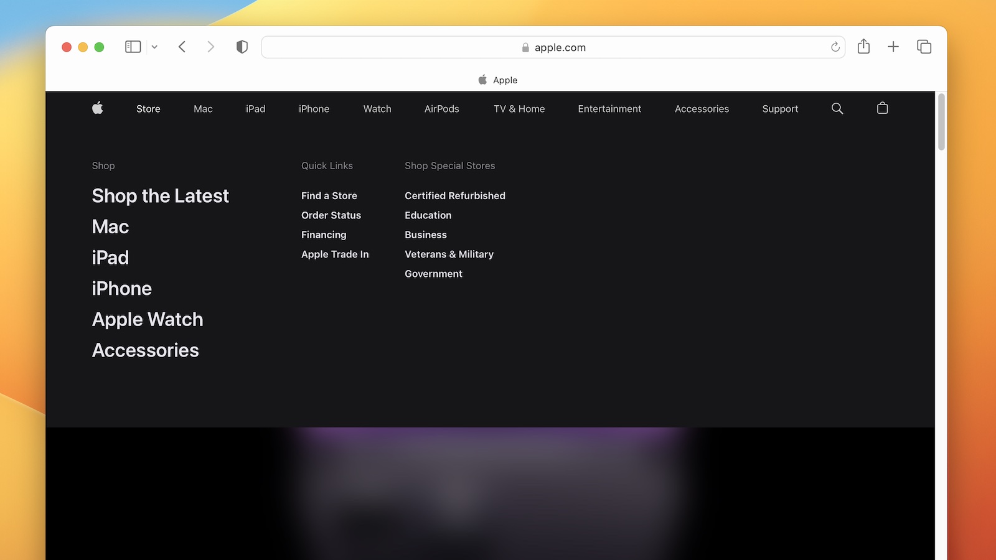Toggle the Safari sidebar icon

point(133,46)
